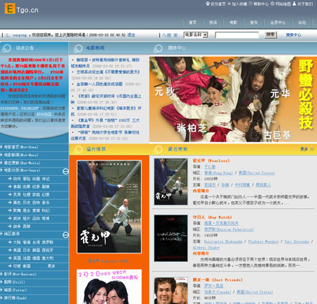This screenshot has height=304, width=317.
Task: Select the 爱情 genre in the sidebar
Action: 36,210
